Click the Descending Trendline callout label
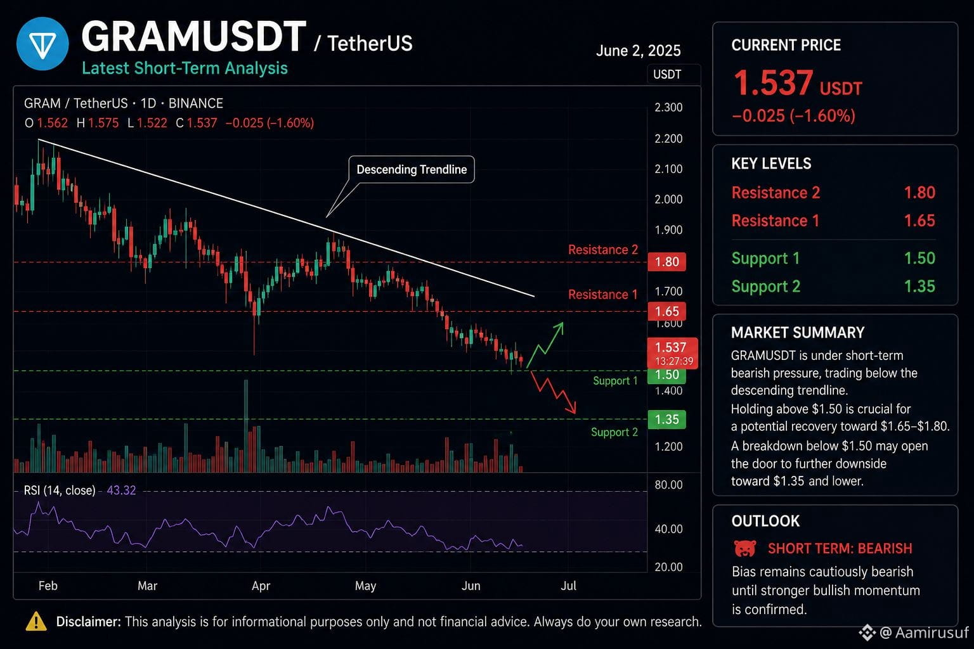This screenshot has height=649, width=974. tap(412, 169)
